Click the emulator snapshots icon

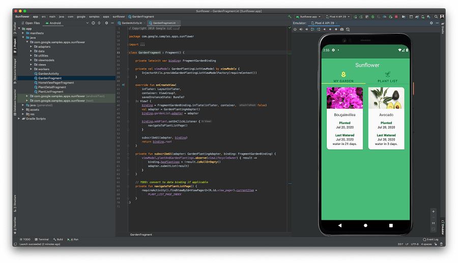coord(348,29)
